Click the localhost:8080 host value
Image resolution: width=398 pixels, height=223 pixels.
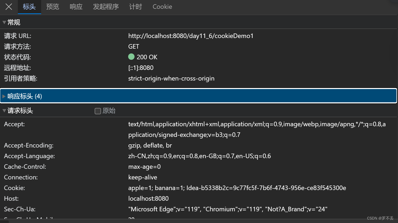pos(148,199)
